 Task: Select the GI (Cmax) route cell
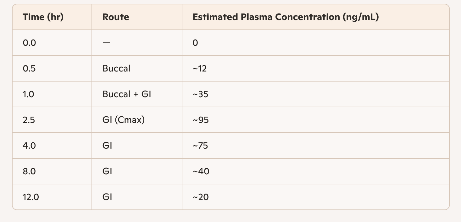(124, 120)
